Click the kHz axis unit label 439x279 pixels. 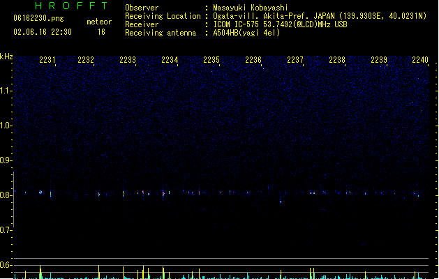click(x=6, y=56)
